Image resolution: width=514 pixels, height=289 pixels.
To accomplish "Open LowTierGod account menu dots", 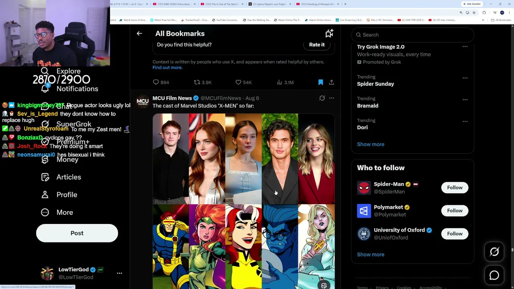I will [x=119, y=273].
